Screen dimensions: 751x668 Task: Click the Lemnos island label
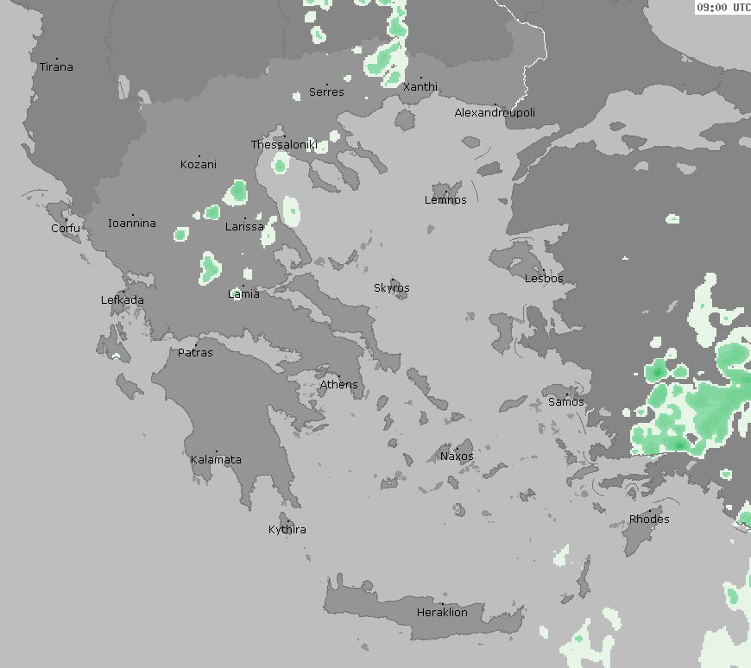click(445, 200)
